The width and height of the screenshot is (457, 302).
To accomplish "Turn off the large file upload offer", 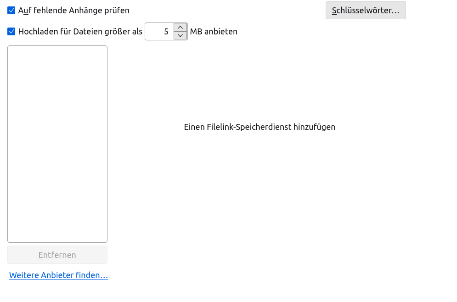I will 11,32.
